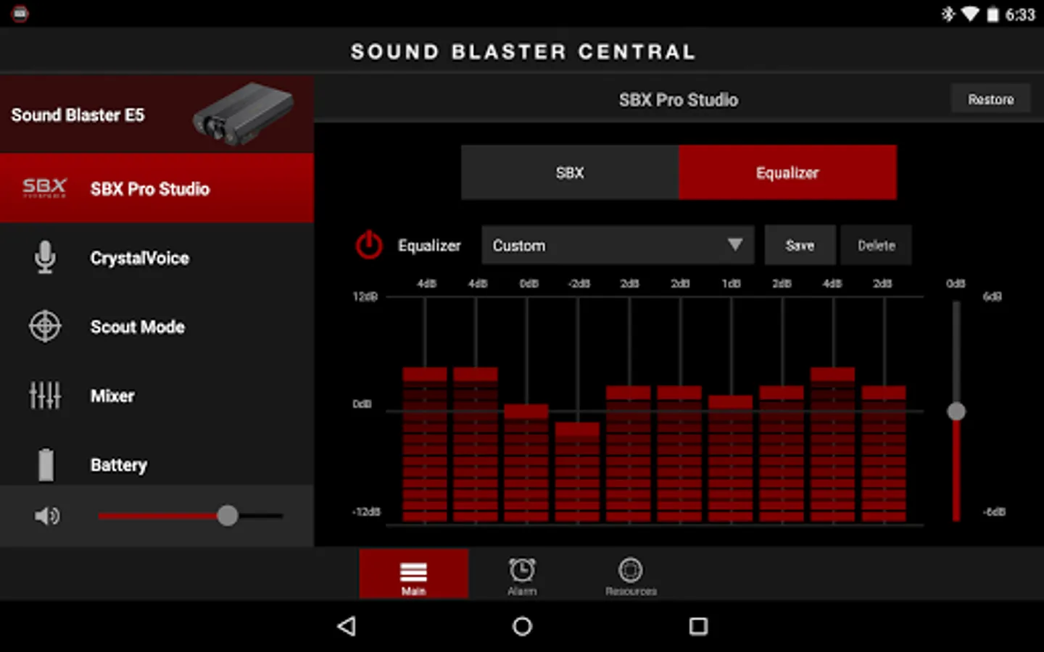Delete the equalizer preset
1044x652 pixels.
tap(876, 245)
